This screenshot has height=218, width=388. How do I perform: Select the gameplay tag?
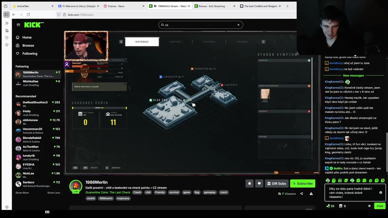209,192
